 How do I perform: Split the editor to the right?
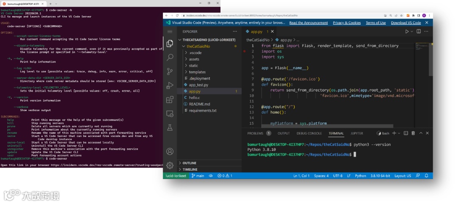[419, 31]
